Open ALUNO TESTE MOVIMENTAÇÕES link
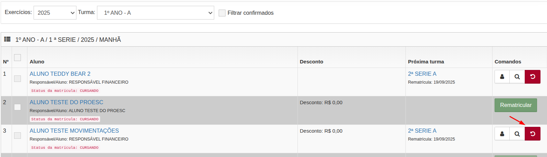The width and height of the screenshot is (547, 157). pyautogui.click(x=74, y=131)
